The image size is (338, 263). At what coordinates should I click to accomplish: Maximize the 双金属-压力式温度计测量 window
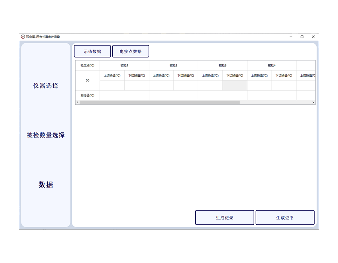pyautogui.click(x=302, y=37)
